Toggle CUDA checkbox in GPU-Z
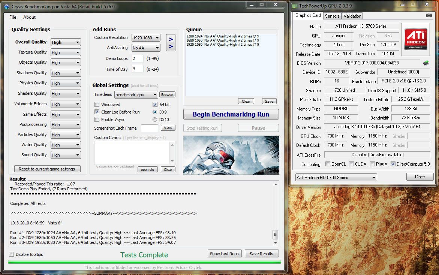Screen dimensions: 439x275 click(x=351, y=164)
